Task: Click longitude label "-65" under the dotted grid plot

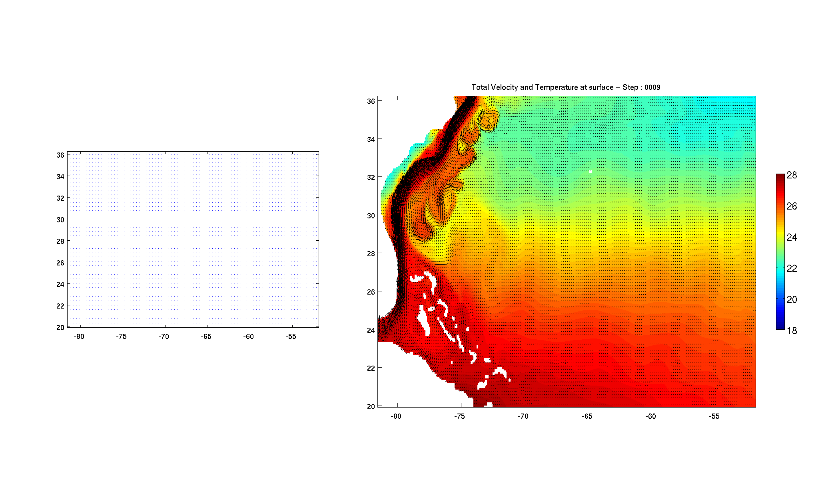Action: [206, 336]
